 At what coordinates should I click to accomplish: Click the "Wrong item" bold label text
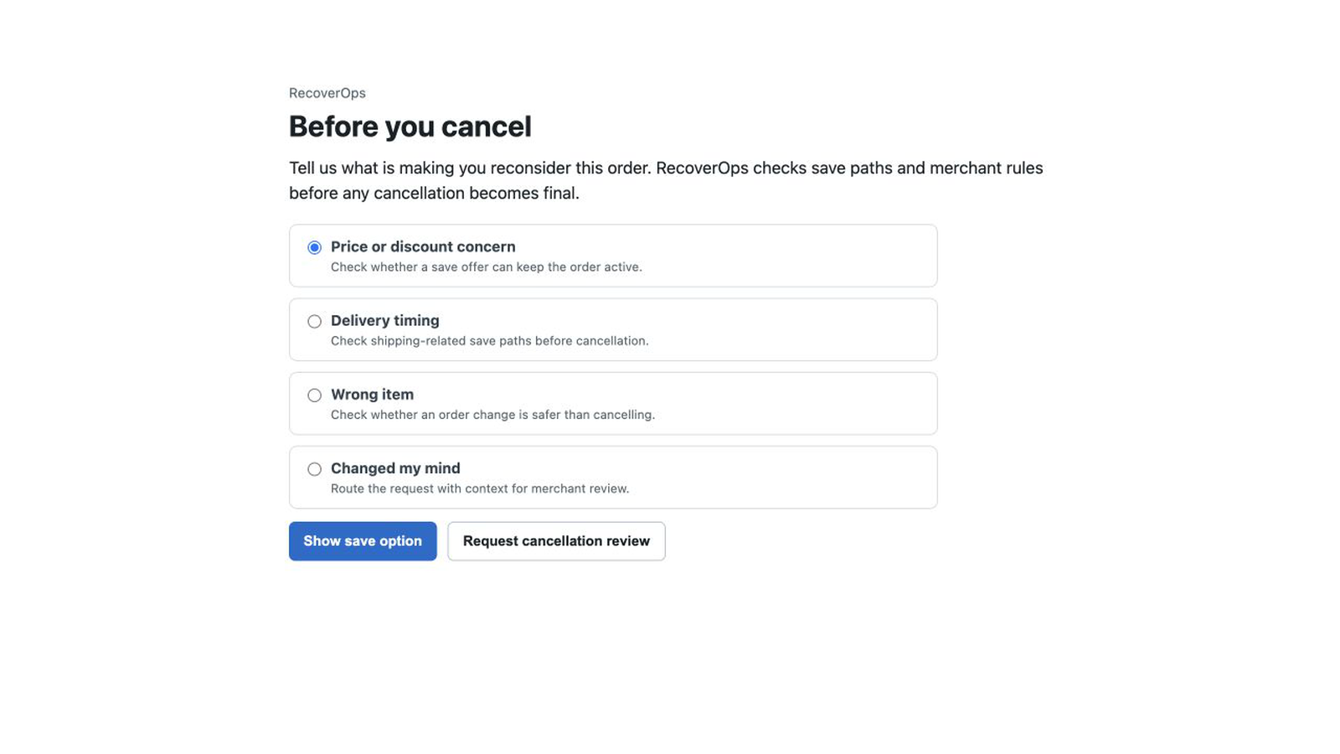pos(372,394)
